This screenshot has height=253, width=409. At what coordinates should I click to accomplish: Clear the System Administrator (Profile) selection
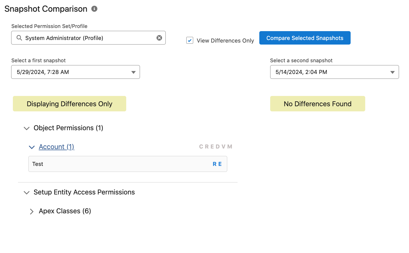coord(159,38)
